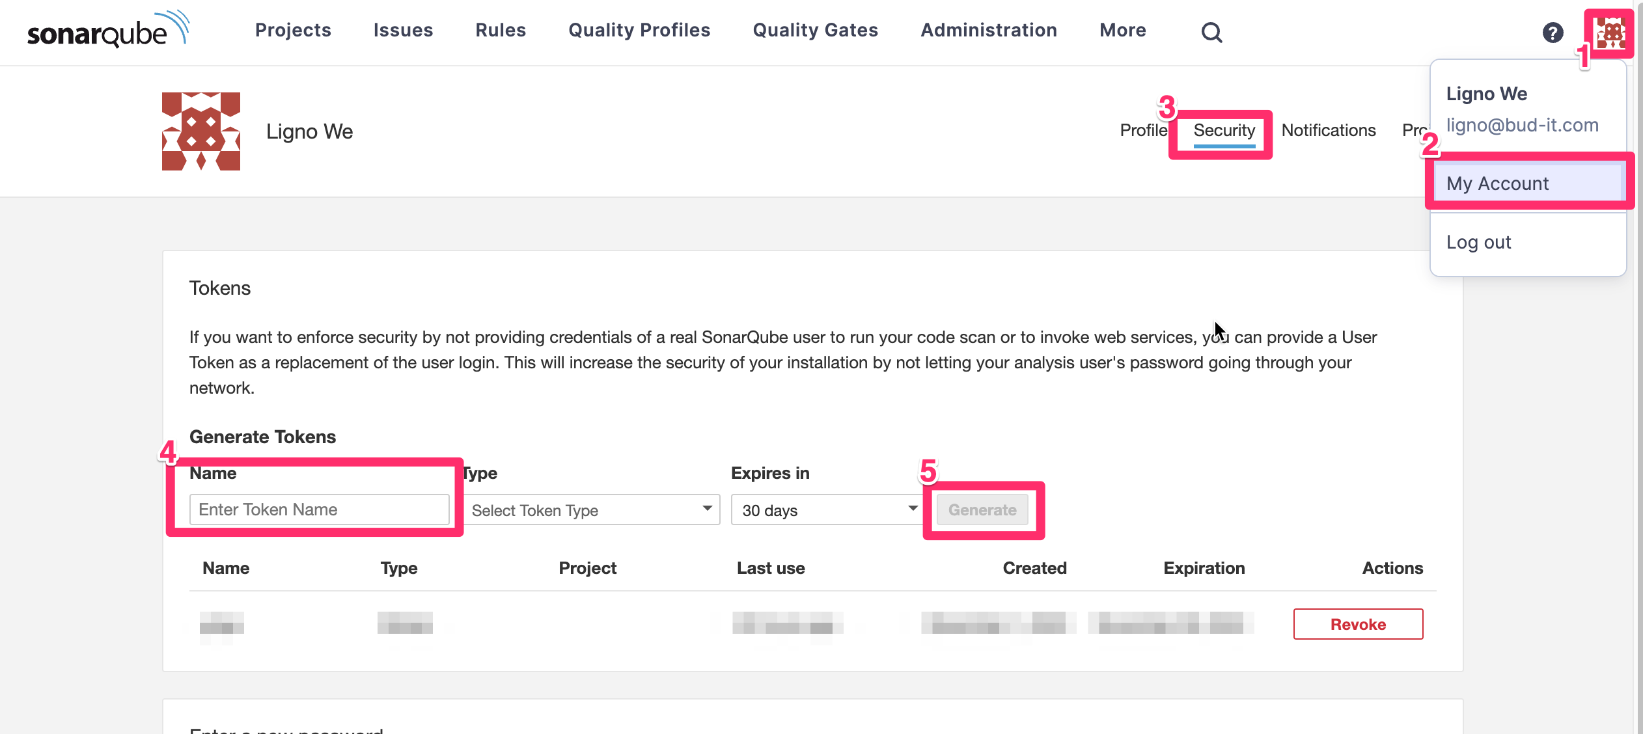The image size is (1643, 734).
Task: Open the Notifications tab
Action: pos(1329,130)
